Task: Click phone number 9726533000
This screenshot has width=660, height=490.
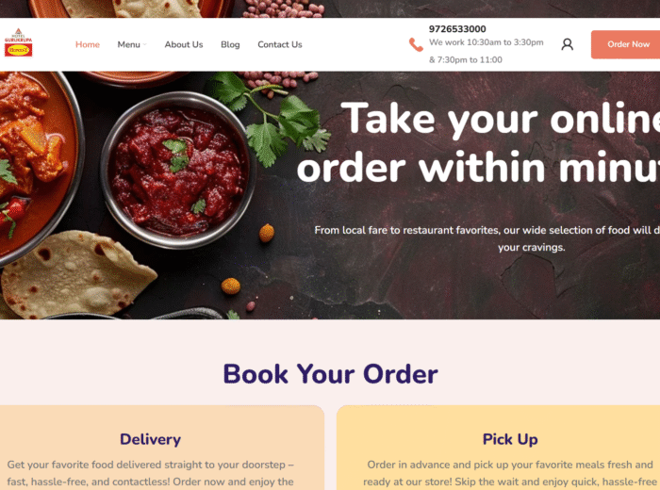Action: coord(457,29)
